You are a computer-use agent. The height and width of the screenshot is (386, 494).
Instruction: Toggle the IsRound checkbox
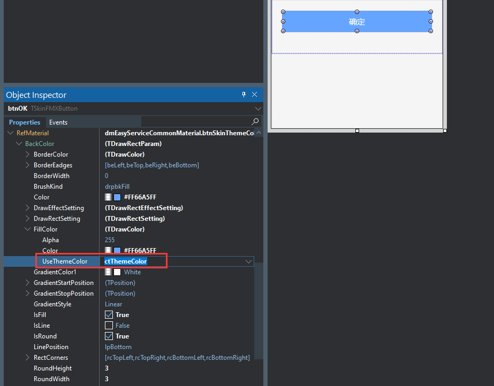click(x=109, y=336)
